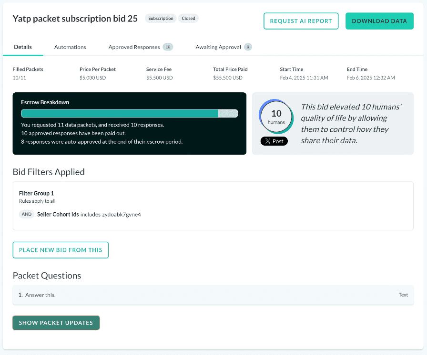Screen dimensions: 427x355
Task: Request an AI report
Action: pos(301,21)
